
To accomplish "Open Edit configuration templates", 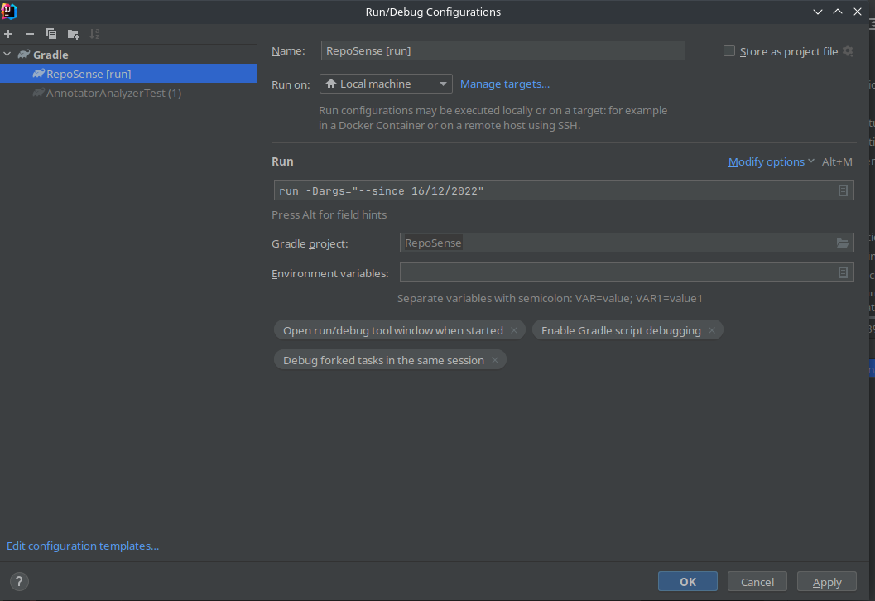I will pos(82,546).
